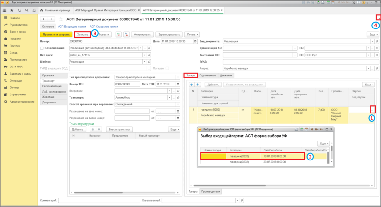Open calendar next to Дата ТТН field

point(178,84)
